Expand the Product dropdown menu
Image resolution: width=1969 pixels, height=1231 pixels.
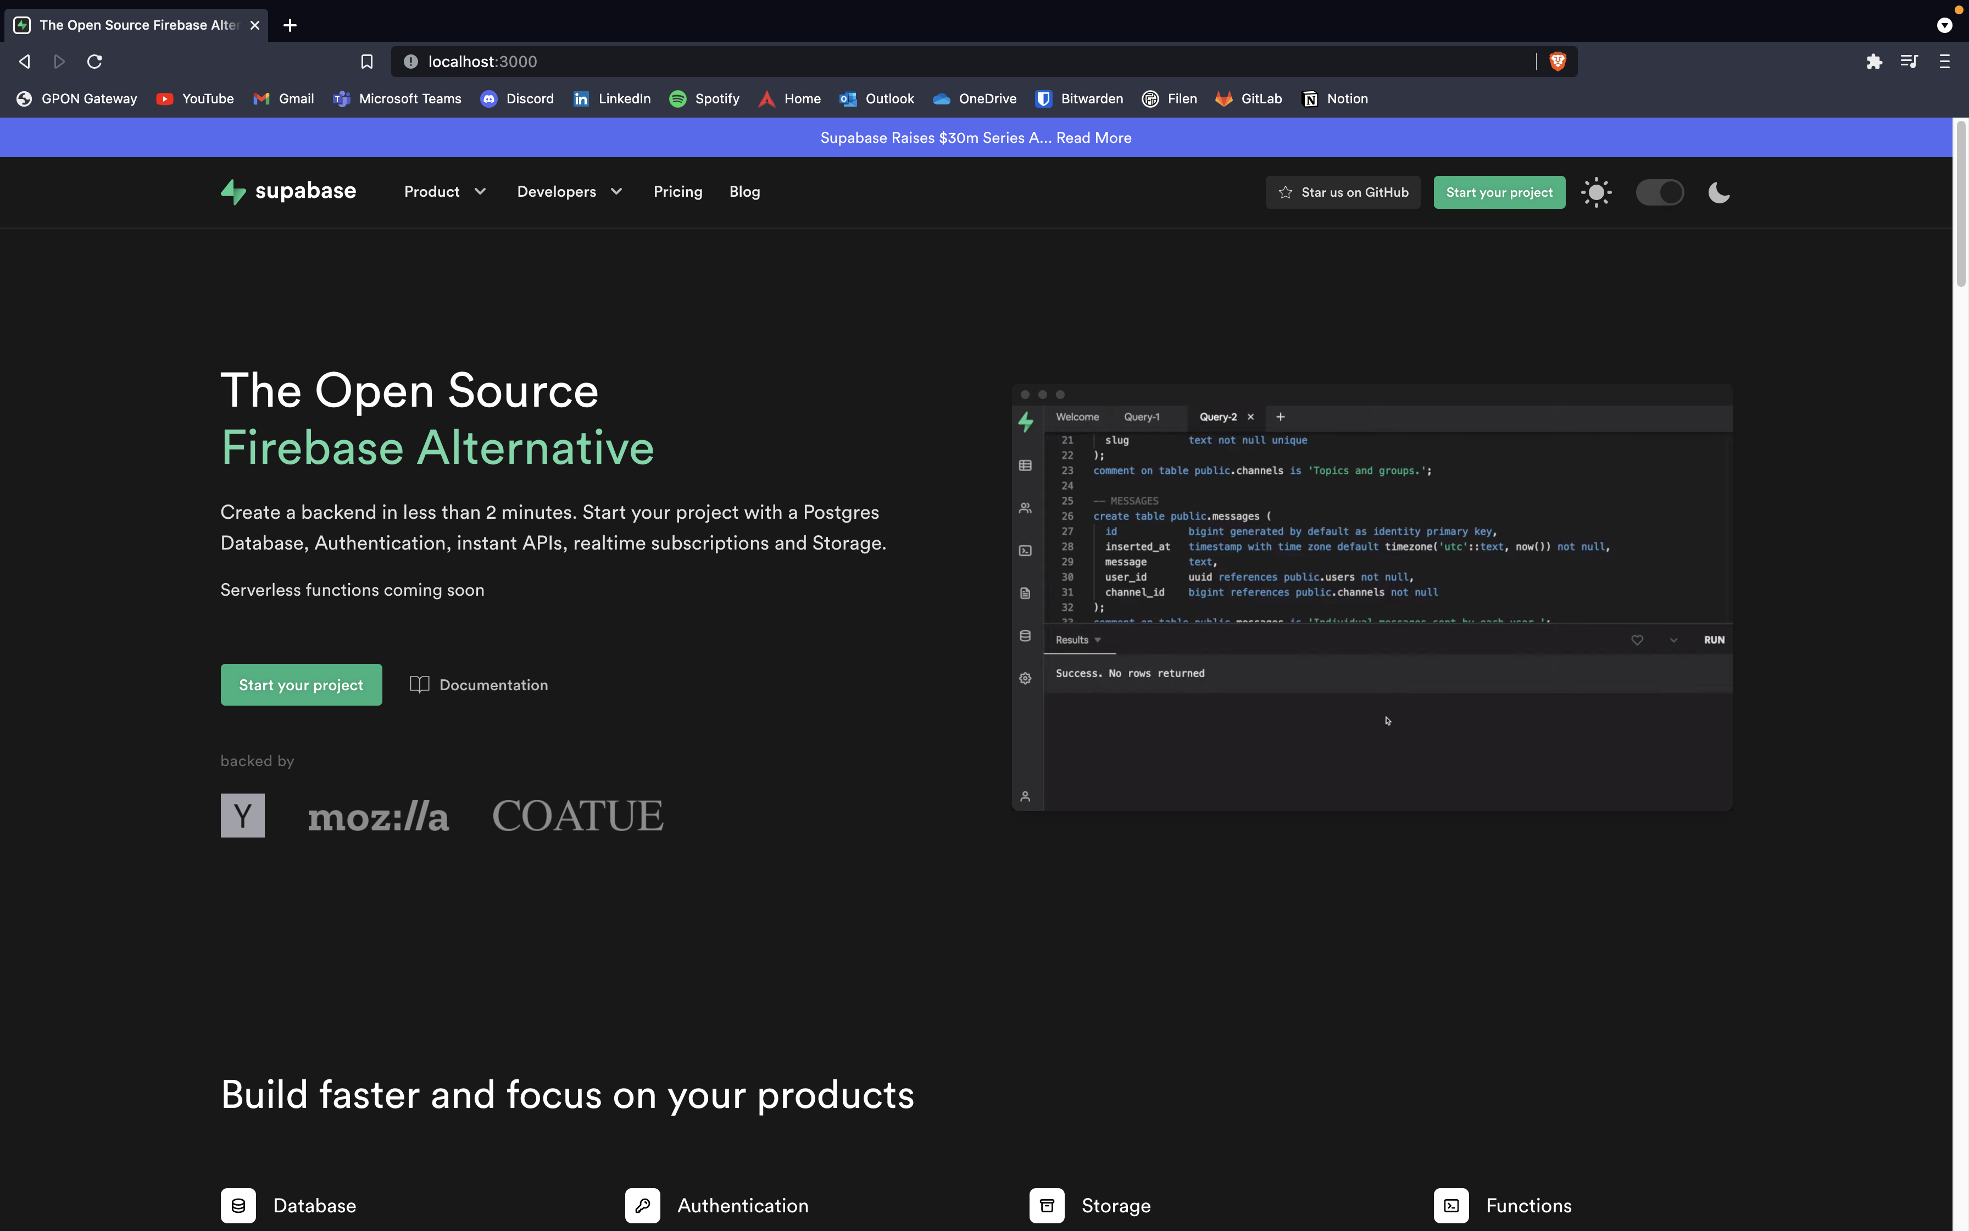point(444,191)
